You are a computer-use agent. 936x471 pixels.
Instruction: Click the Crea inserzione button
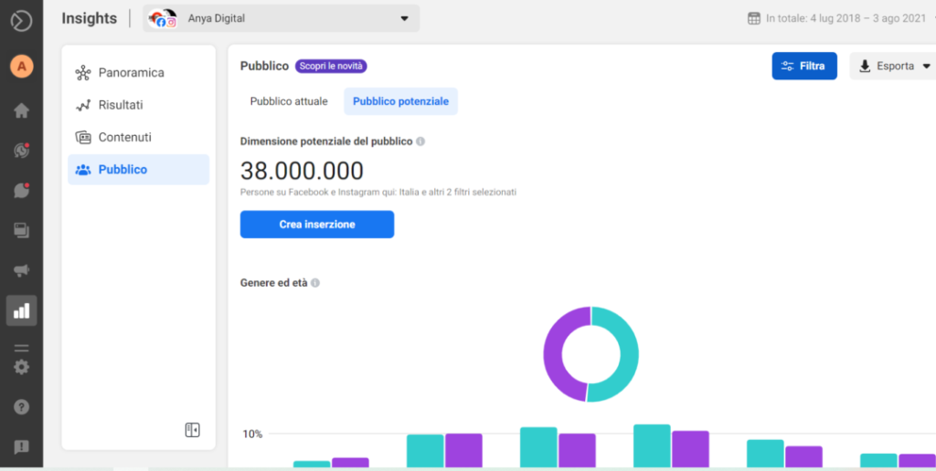(x=317, y=225)
